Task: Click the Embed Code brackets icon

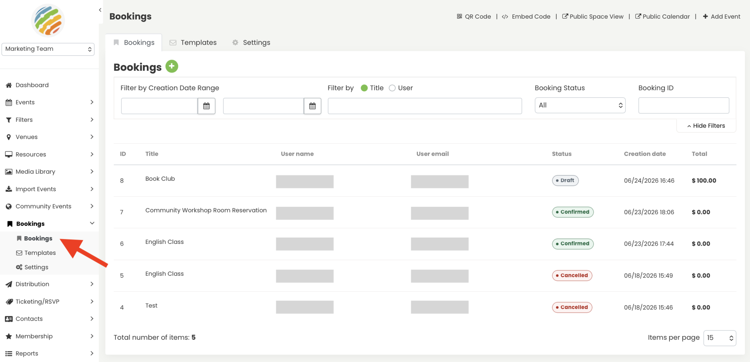Action: [x=505, y=17]
